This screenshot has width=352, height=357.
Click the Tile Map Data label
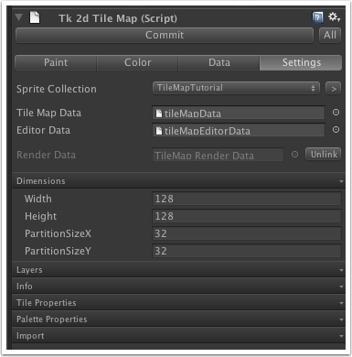(x=48, y=113)
